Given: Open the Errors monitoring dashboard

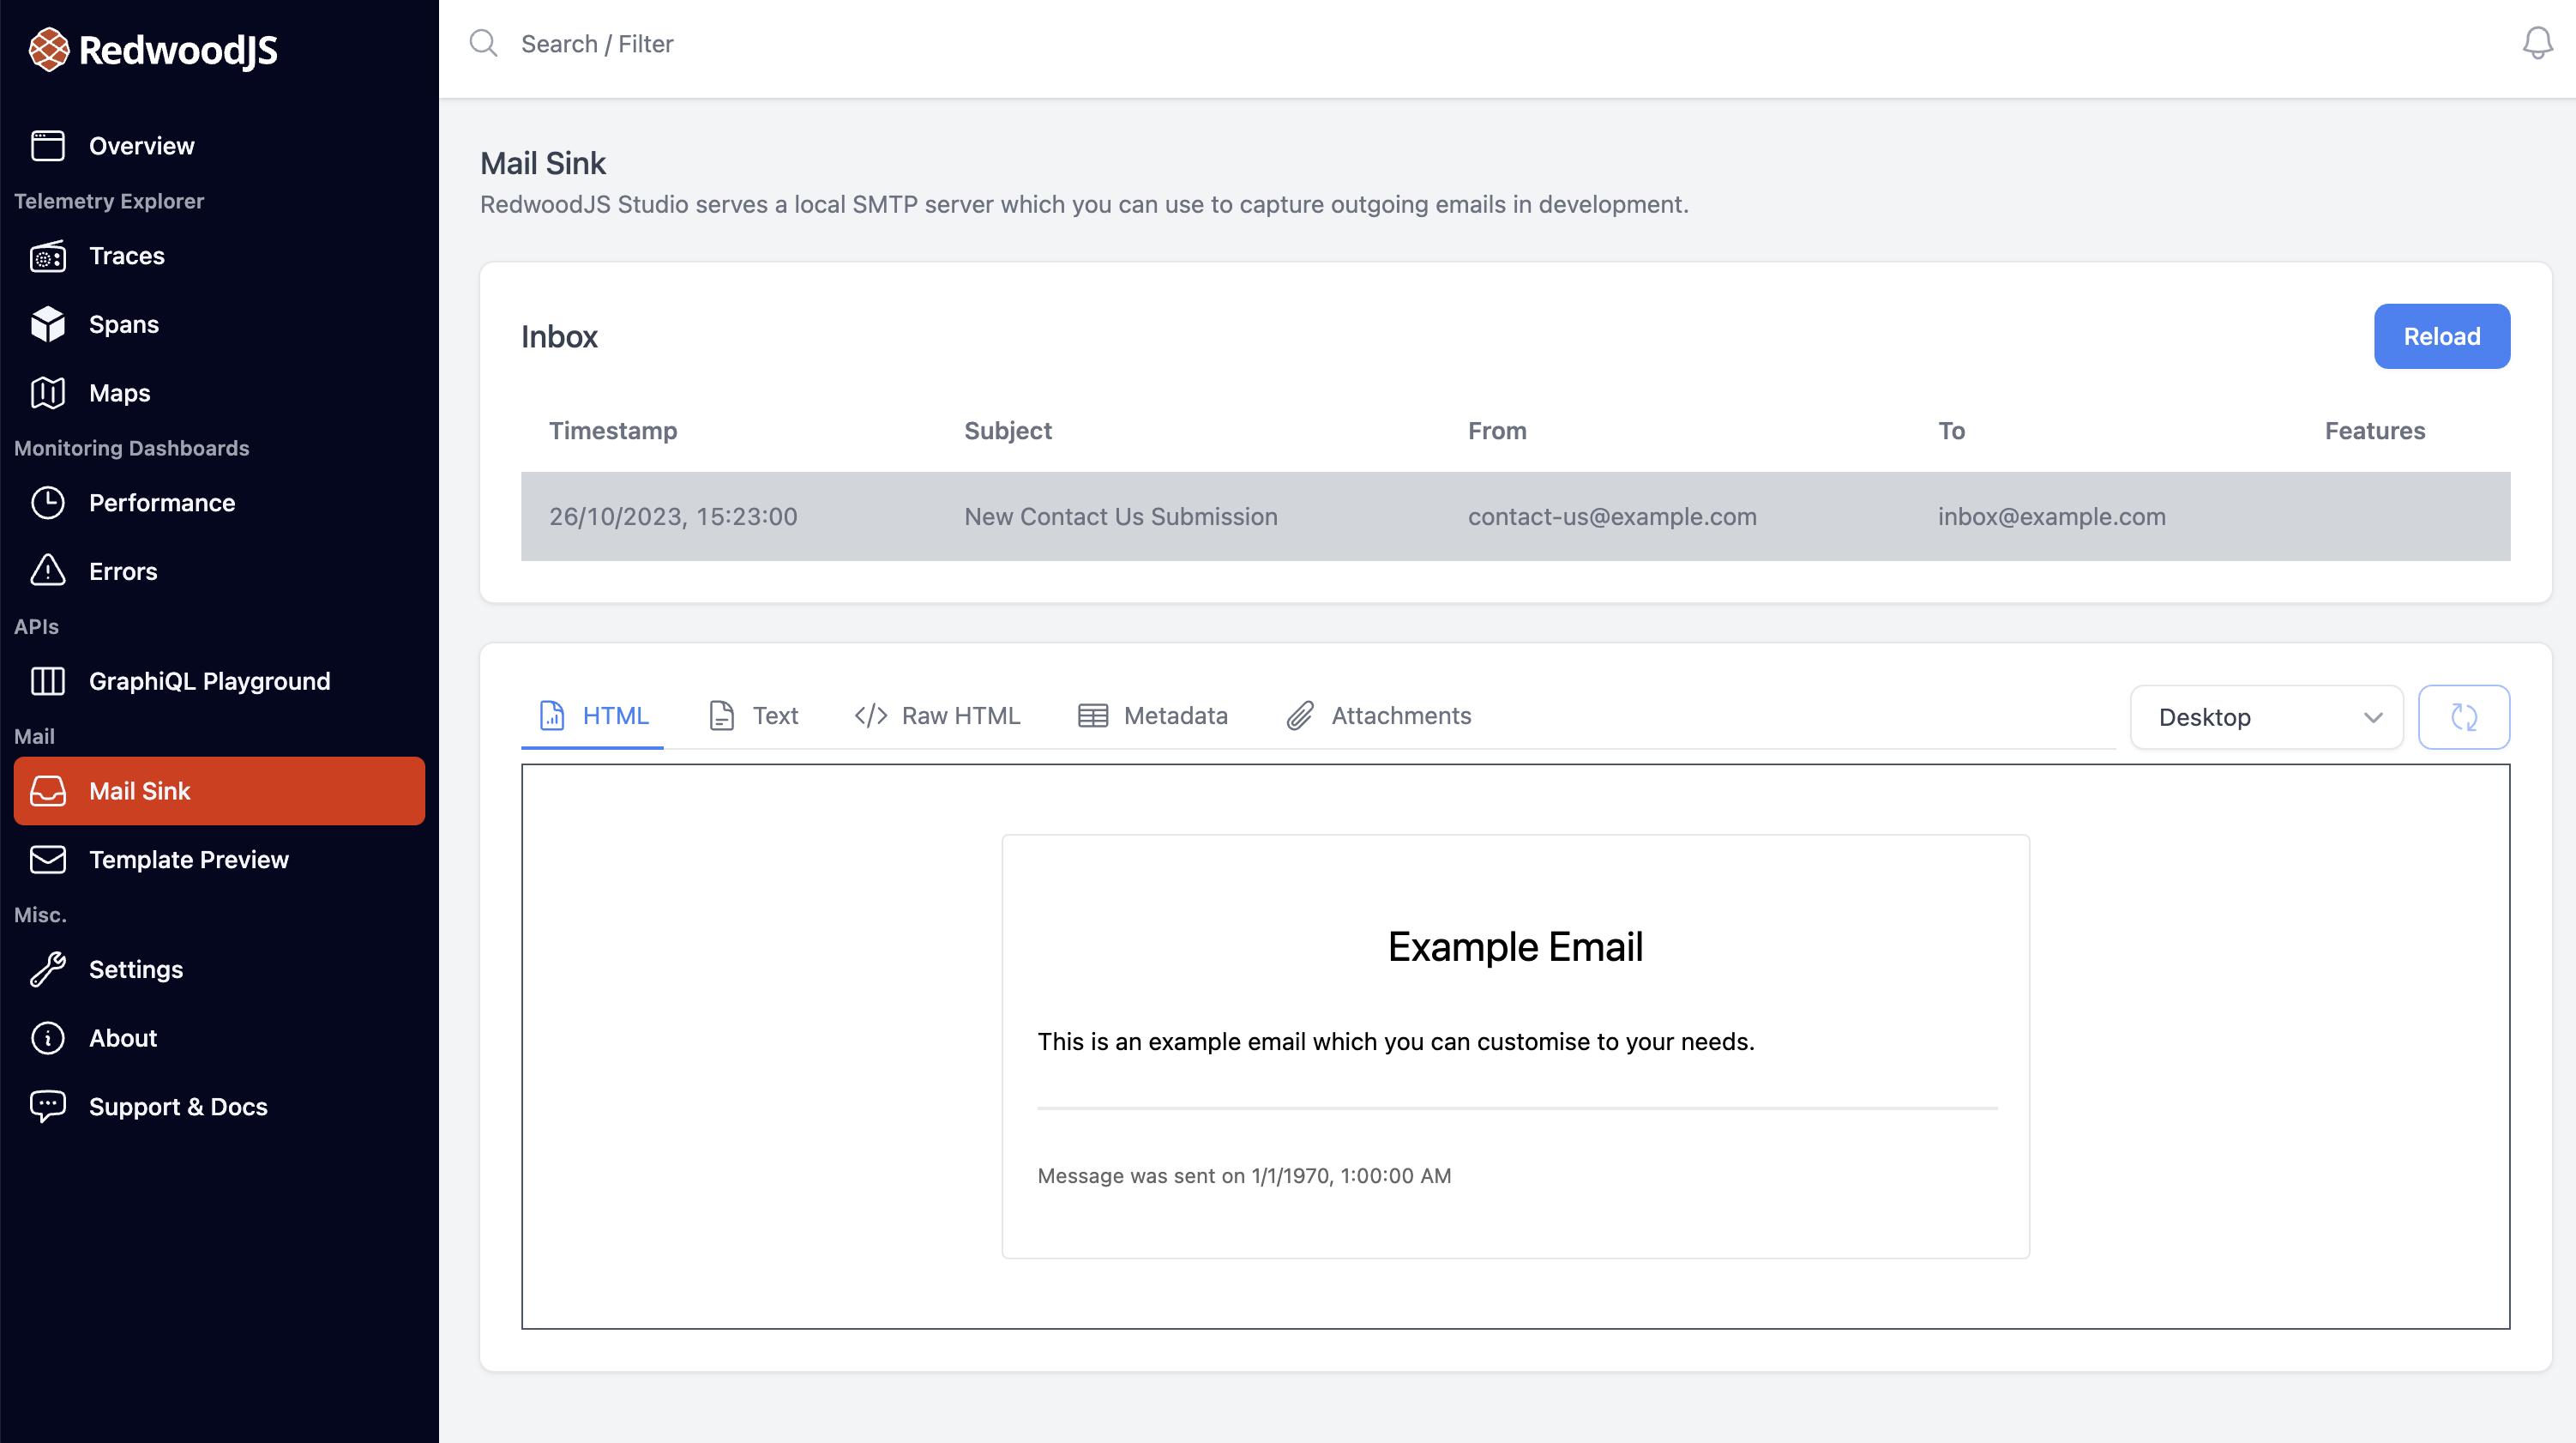Looking at the screenshot, I should point(122,571).
